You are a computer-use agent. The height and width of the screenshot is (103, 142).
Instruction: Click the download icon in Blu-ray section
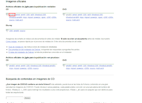[x=7, y=31]
